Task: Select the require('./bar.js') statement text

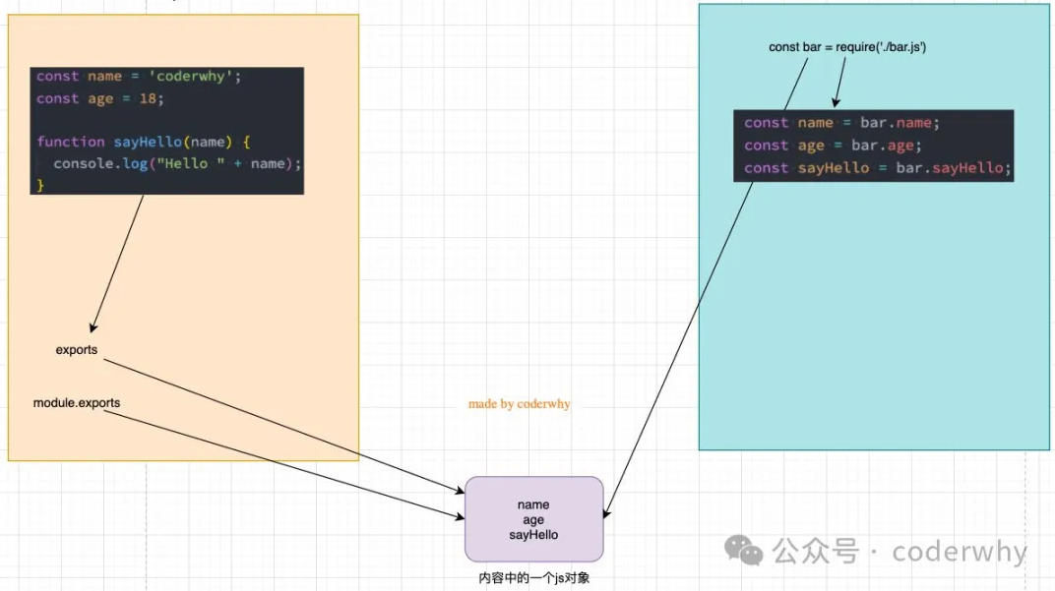Action: click(847, 47)
